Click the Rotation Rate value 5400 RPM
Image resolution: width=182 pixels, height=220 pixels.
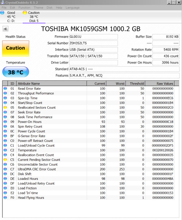[166, 50]
